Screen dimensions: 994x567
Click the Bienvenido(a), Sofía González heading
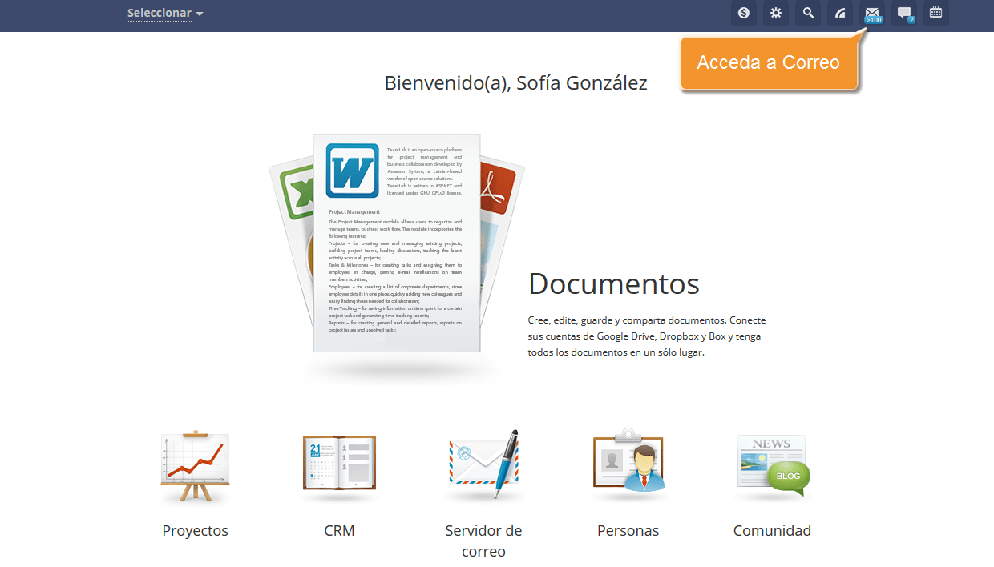click(515, 82)
